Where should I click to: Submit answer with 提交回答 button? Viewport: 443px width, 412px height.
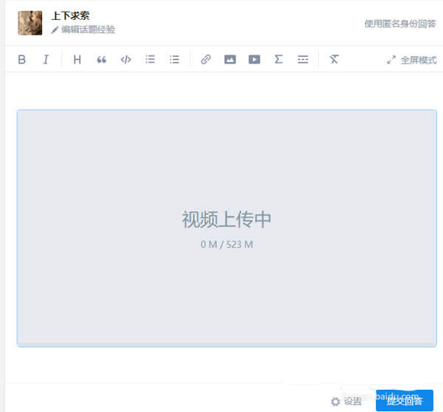click(405, 400)
